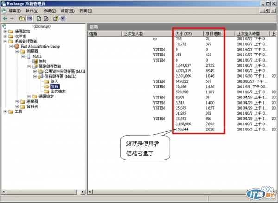Click the 信箱儲存區 mailbox store icon
Image resolution: width=278 pixels, height=203 pixels.
(x=41, y=76)
